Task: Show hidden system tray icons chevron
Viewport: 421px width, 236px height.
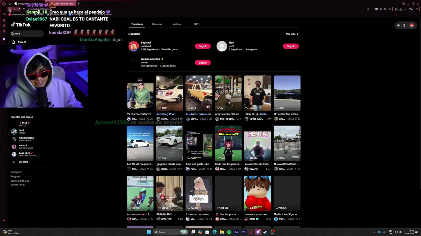Action: click(374, 232)
